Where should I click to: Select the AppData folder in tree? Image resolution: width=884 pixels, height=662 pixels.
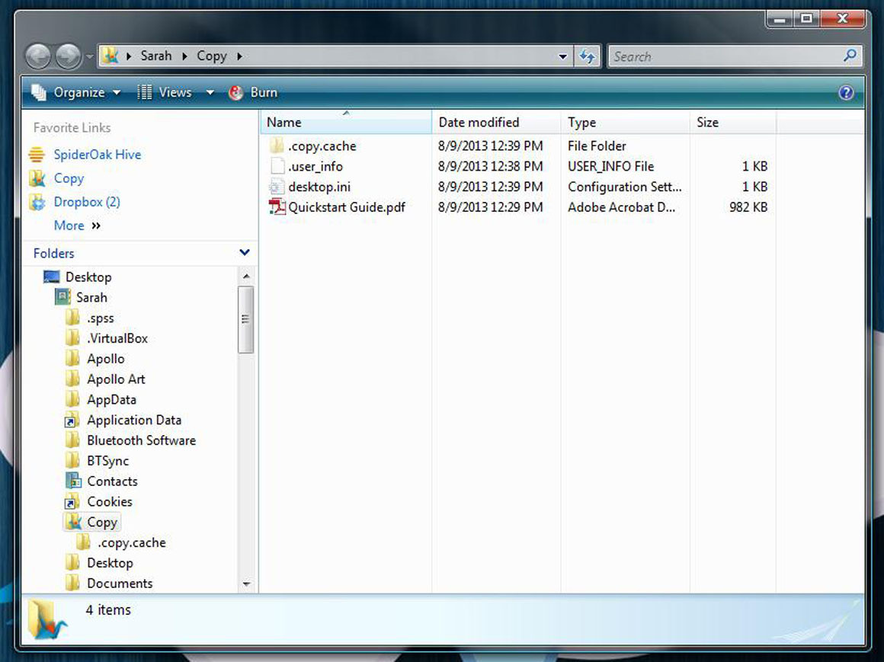click(111, 399)
